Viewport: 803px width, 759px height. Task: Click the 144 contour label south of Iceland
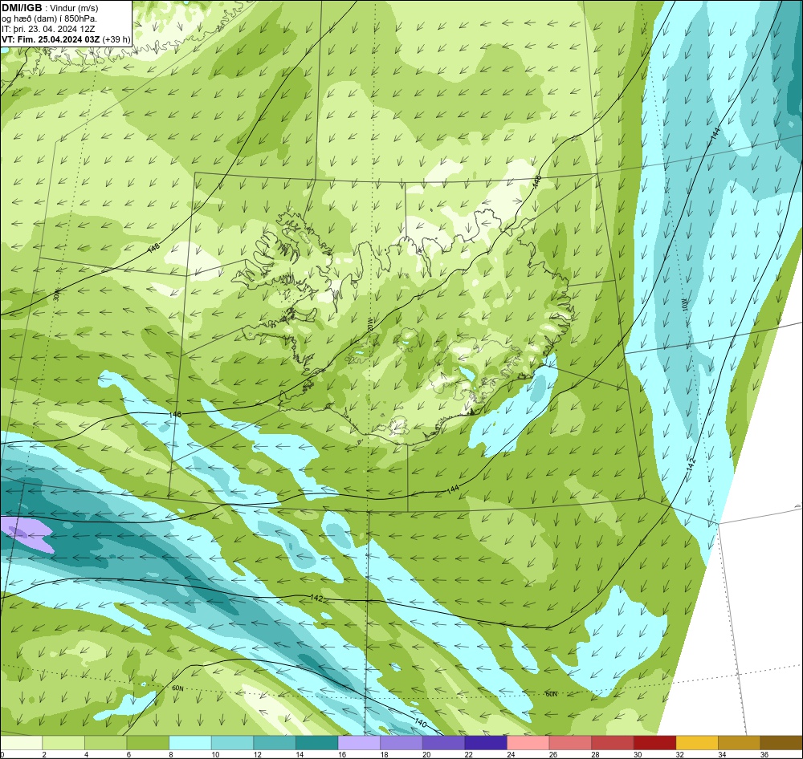[x=453, y=489]
